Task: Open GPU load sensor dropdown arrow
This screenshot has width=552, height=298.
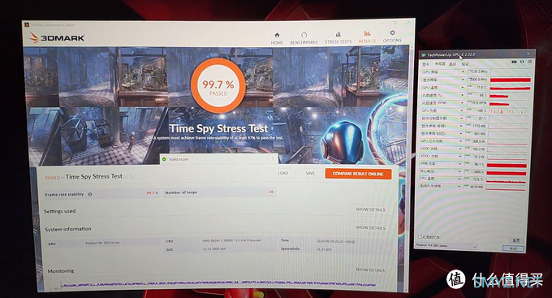Action: (462, 110)
